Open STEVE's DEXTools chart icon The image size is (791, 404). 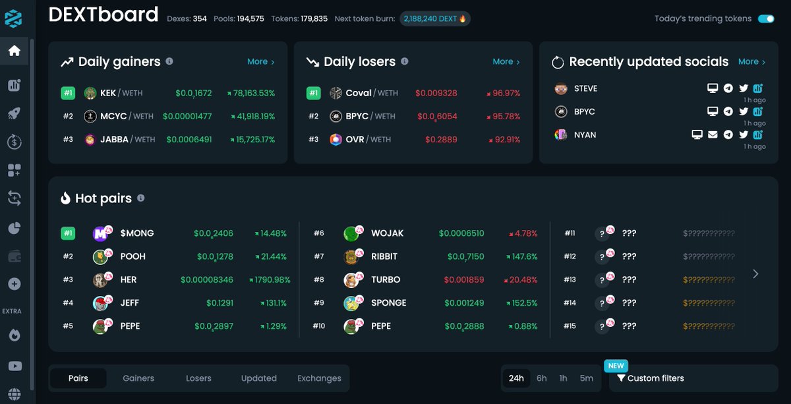pyautogui.click(x=759, y=88)
